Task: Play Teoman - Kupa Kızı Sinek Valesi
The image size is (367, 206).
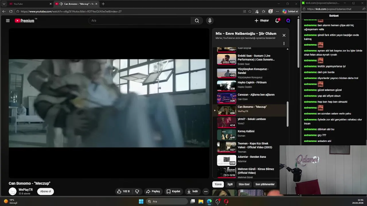Action: (x=249, y=147)
